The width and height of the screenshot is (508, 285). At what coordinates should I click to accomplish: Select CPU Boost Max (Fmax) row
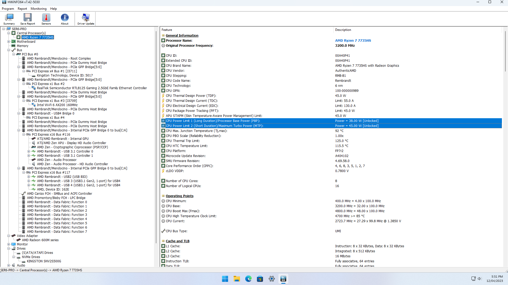tap(331, 211)
